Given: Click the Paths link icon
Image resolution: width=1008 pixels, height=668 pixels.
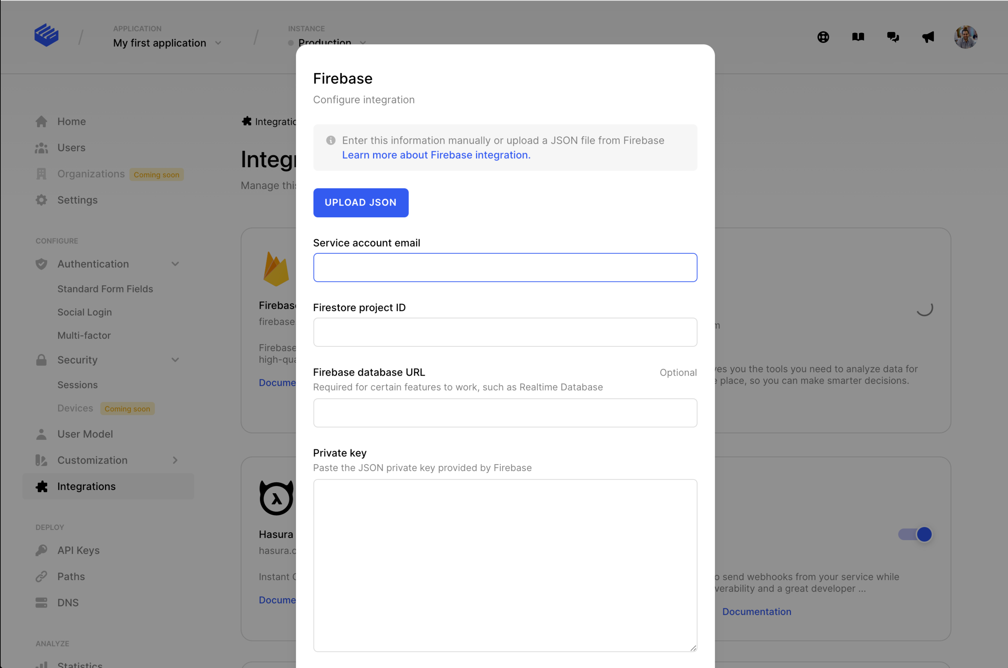Looking at the screenshot, I should [x=41, y=576].
